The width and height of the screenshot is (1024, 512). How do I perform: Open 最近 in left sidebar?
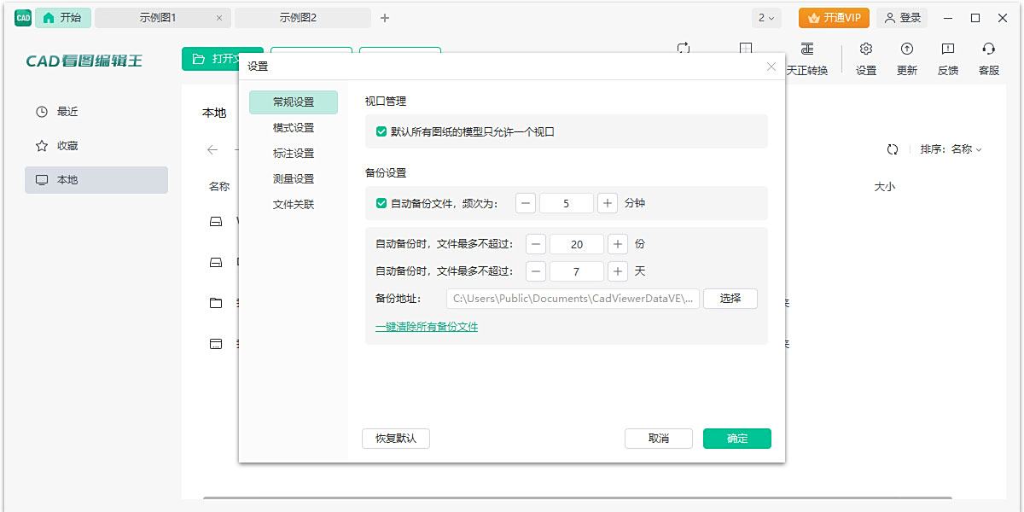96,112
